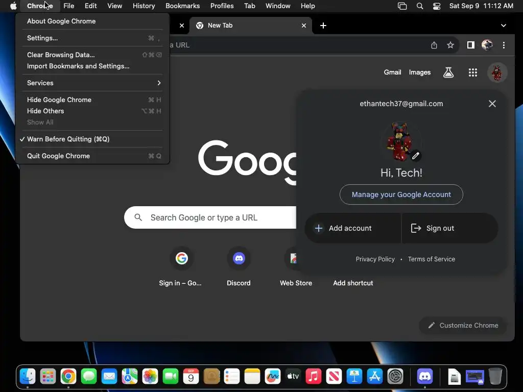The height and width of the screenshot is (392, 523).
Task: Open Stage Manager icon in menu bar
Action: [402, 6]
